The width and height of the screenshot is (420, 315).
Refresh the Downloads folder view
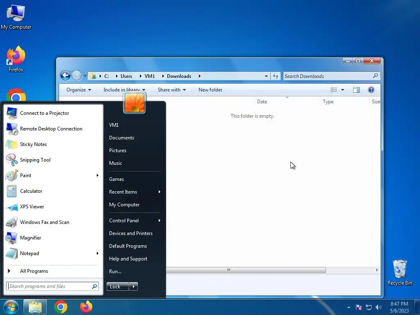click(275, 76)
